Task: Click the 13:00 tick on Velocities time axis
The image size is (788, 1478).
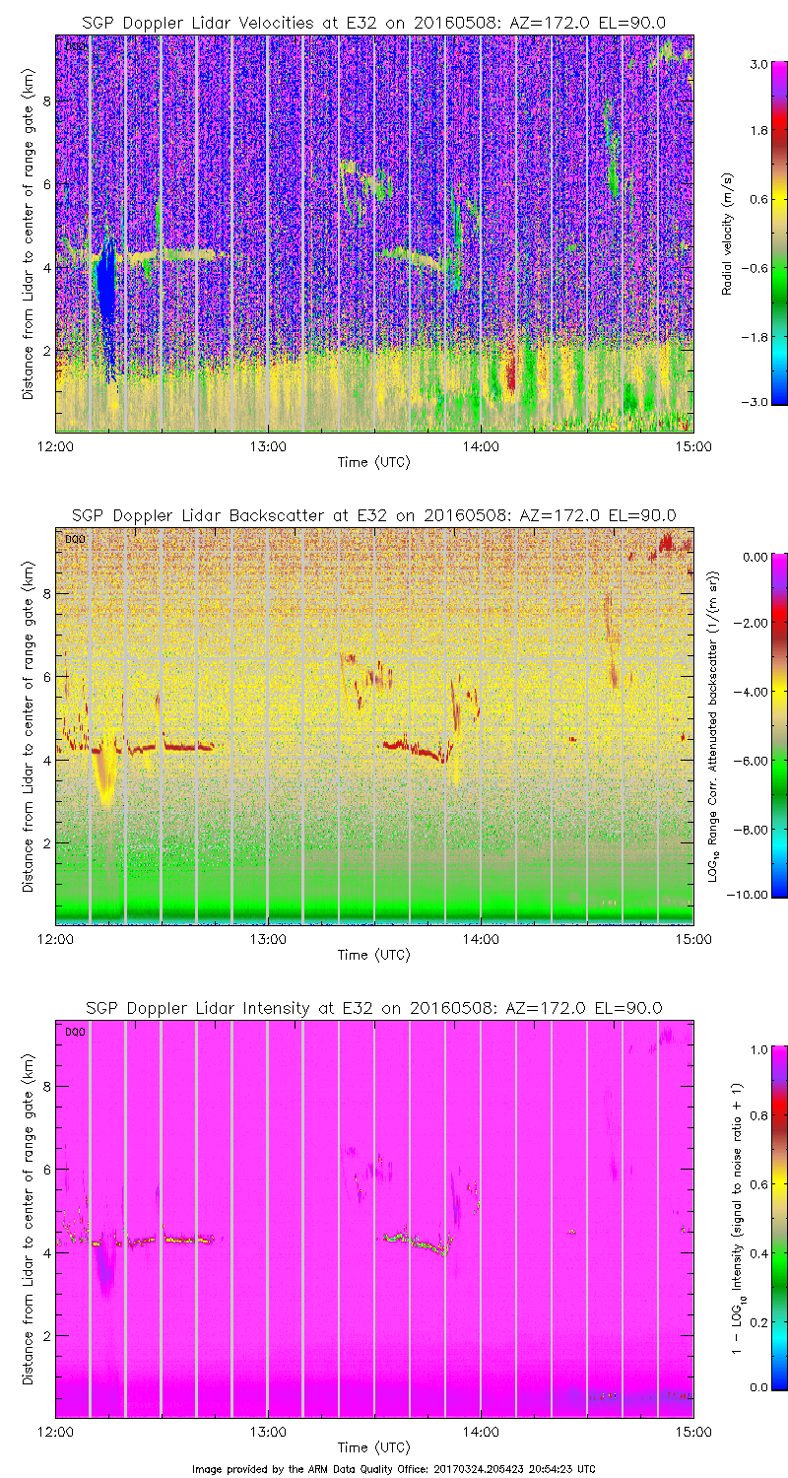Action: coord(268,446)
